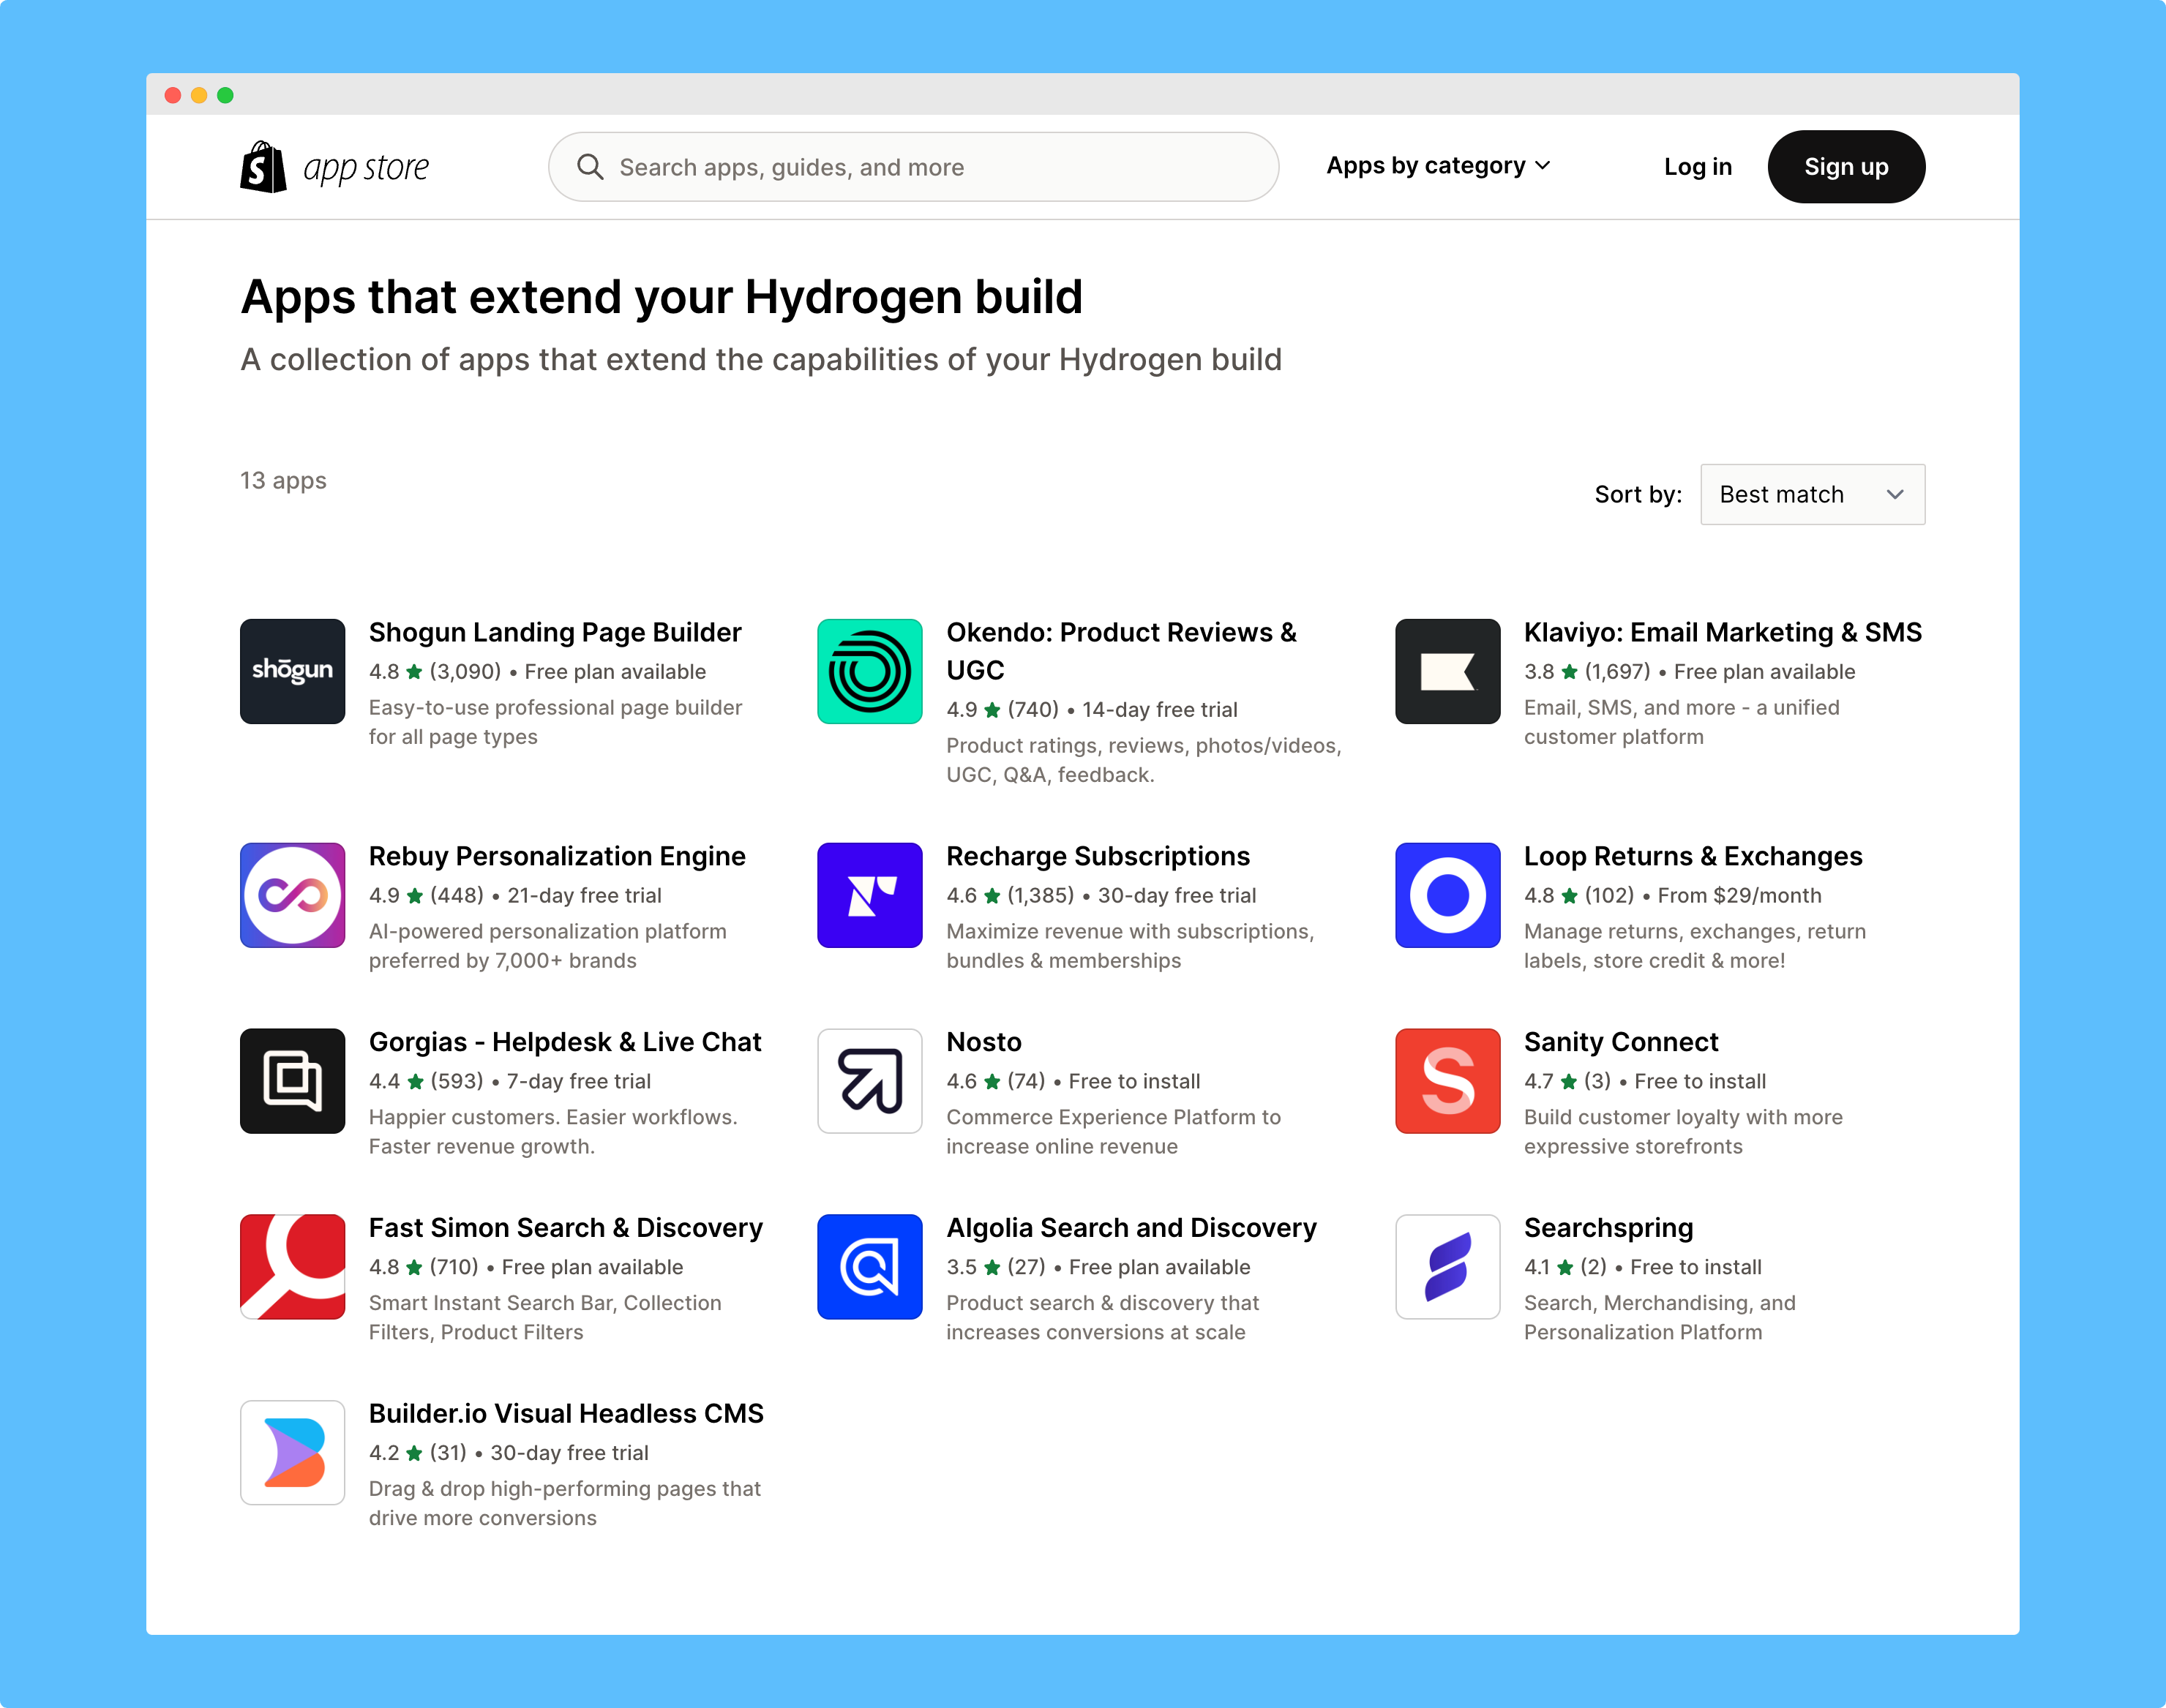The height and width of the screenshot is (1708, 2166).
Task: Open the Best match sort dropdown
Action: 1812,494
